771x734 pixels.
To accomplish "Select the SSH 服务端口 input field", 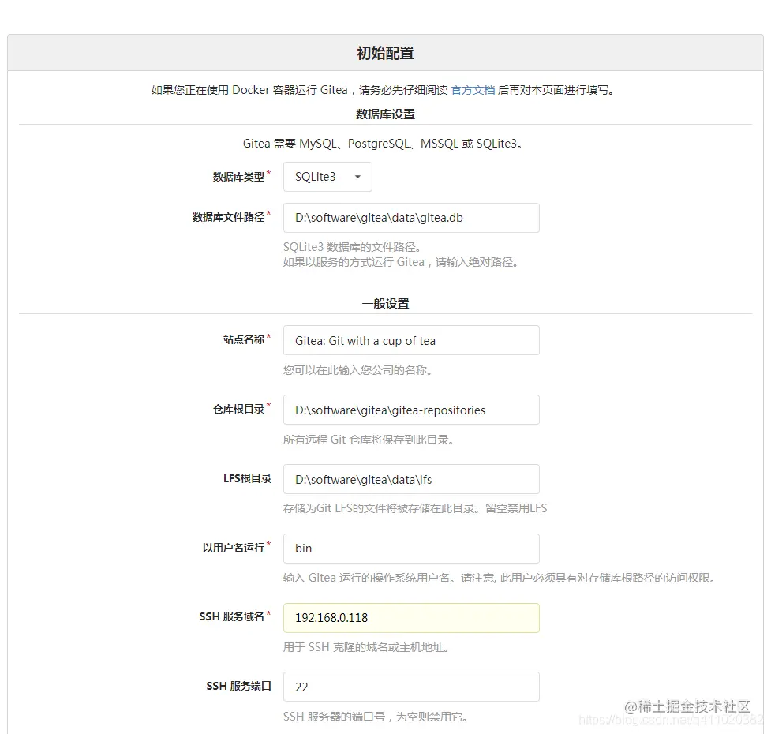I will click(411, 687).
